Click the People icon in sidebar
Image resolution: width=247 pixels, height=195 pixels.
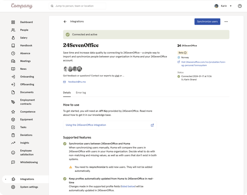coord(13,30)
